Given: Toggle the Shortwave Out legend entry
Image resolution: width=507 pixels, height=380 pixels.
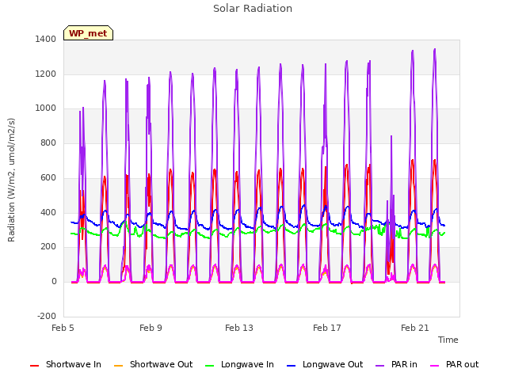Looking at the screenshot, I should tap(154, 364).
